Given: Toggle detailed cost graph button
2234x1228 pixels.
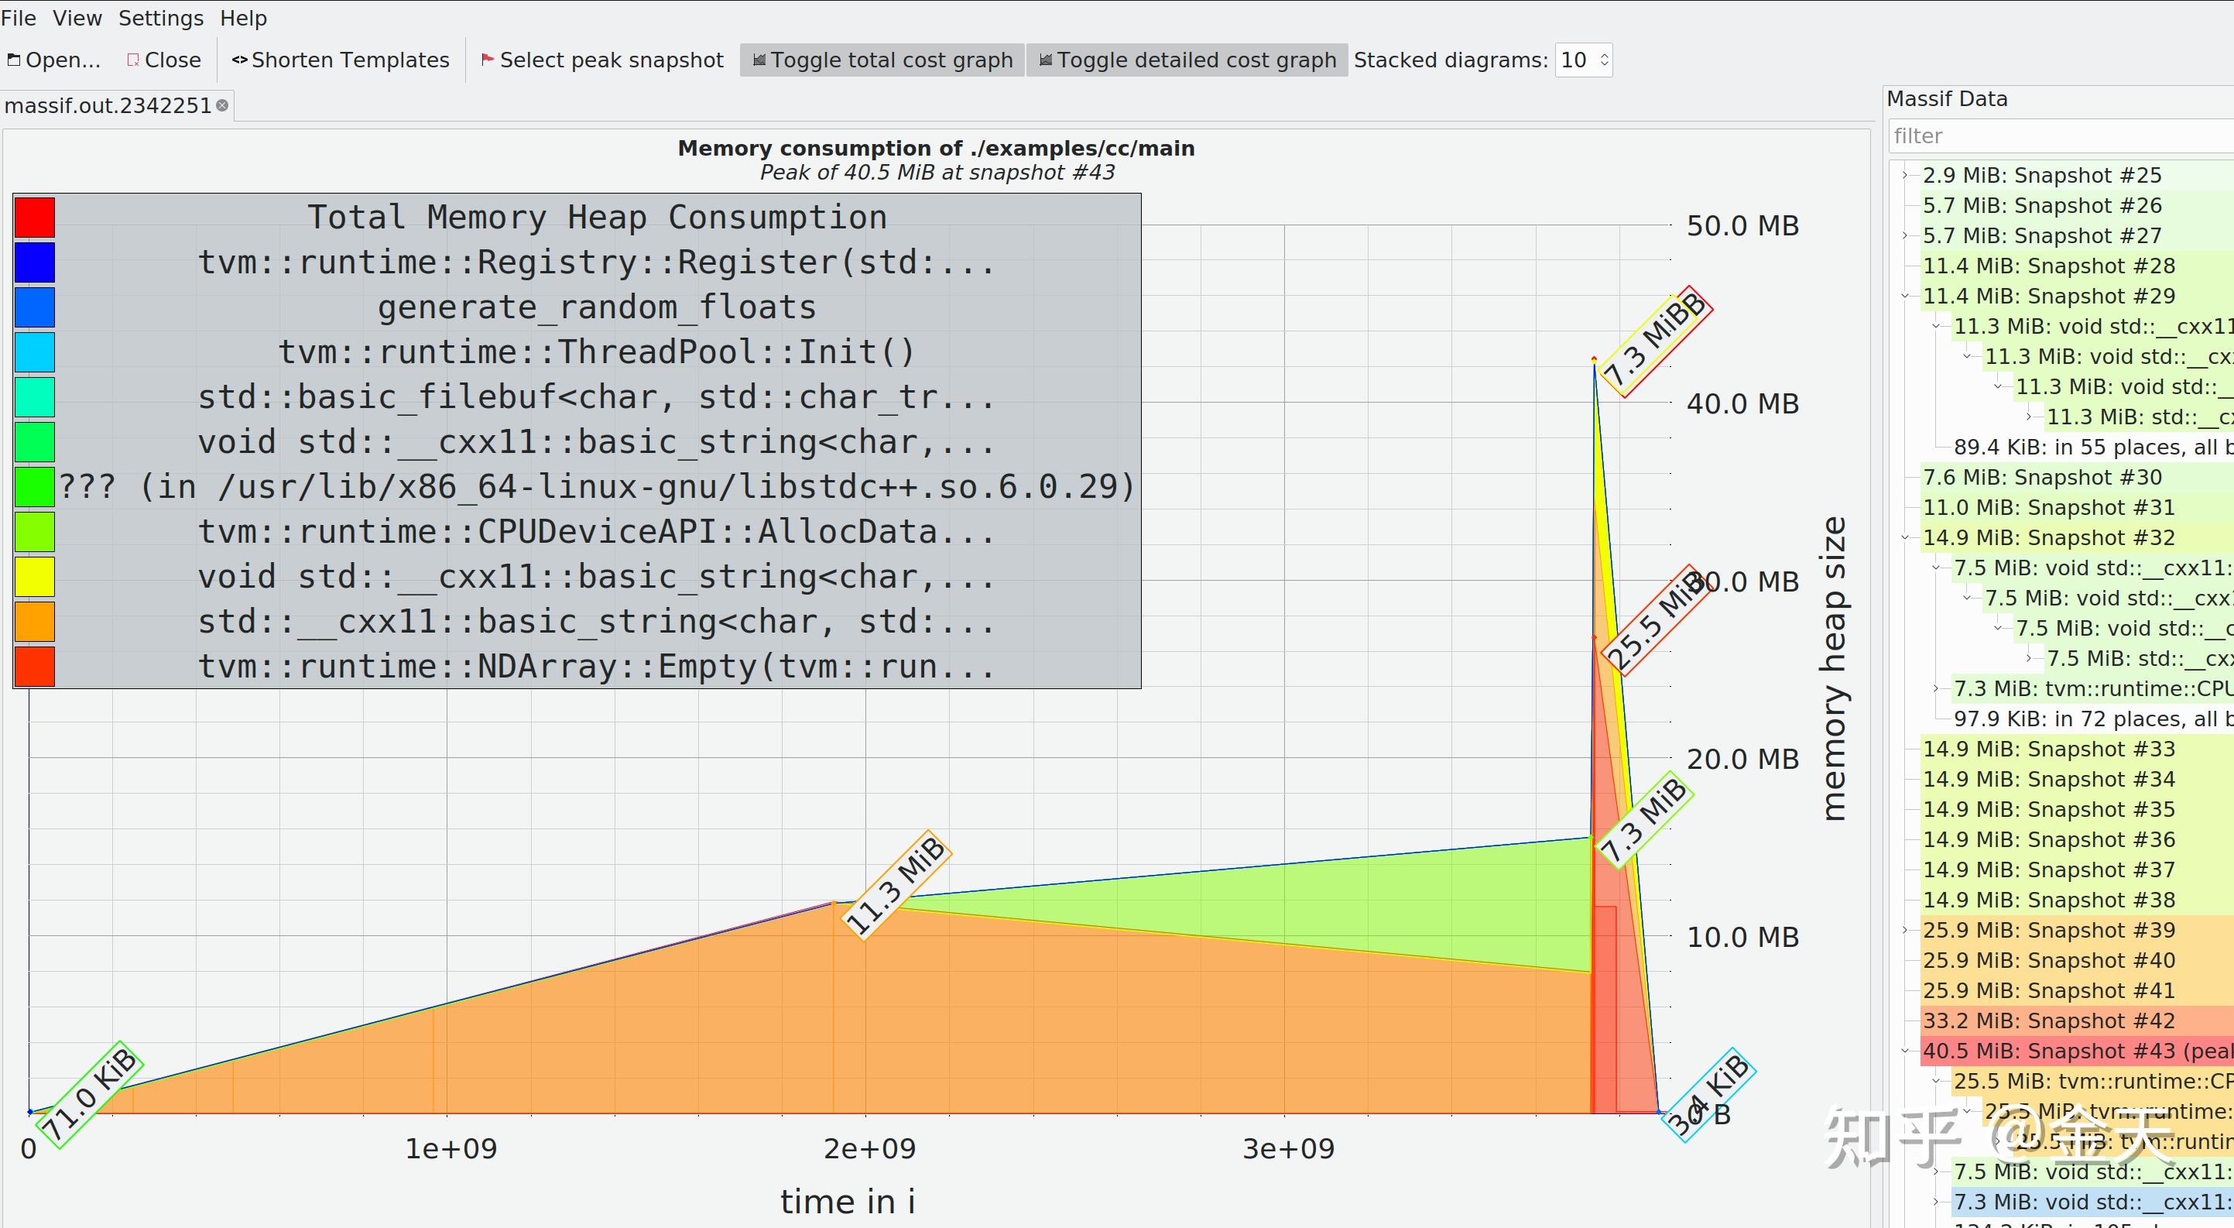Looking at the screenshot, I should pyautogui.click(x=1187, y=60).
